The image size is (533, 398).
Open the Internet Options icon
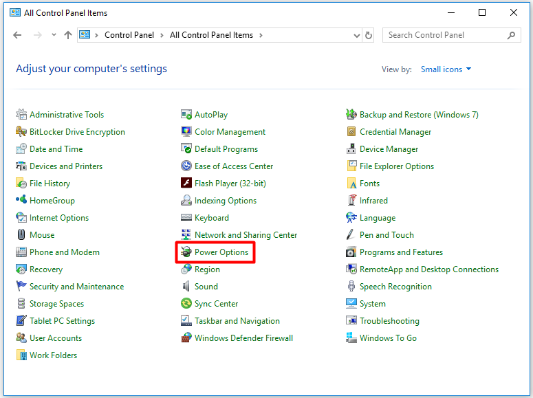[21, 217]
